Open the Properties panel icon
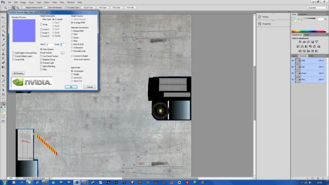The width and height of the screenshot is (329, 185). click(x=260, y=24)
